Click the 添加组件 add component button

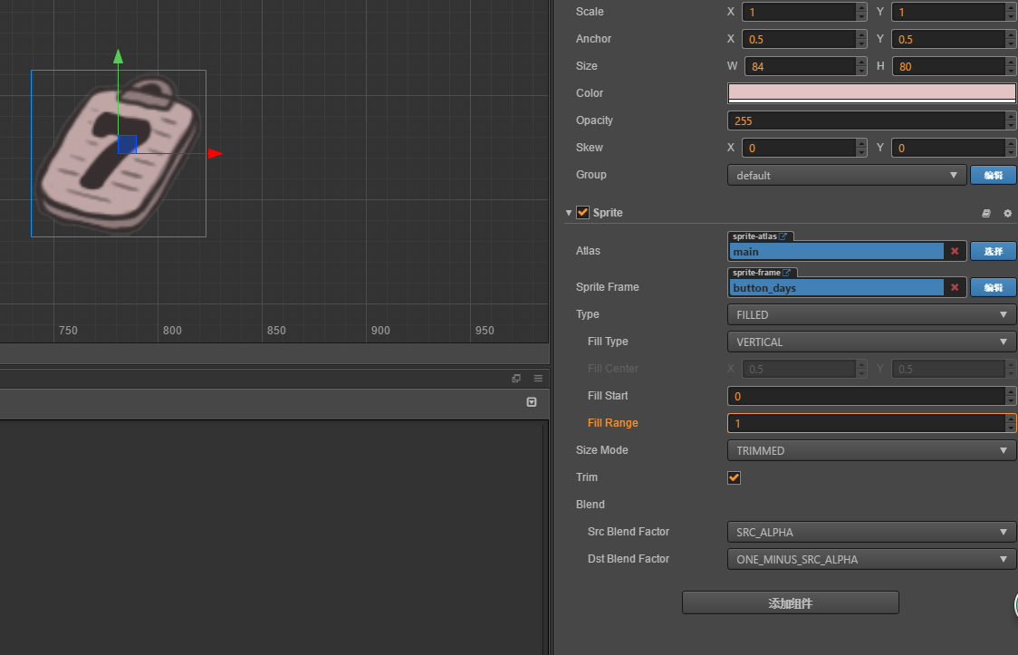coord(790,602)
